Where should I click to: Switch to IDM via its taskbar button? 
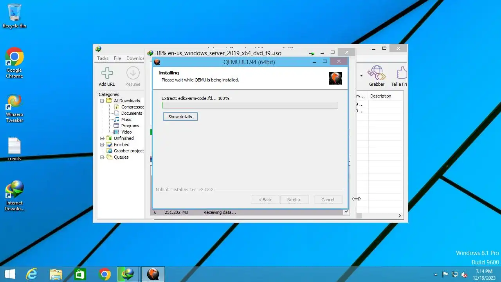tap(128, 274)
